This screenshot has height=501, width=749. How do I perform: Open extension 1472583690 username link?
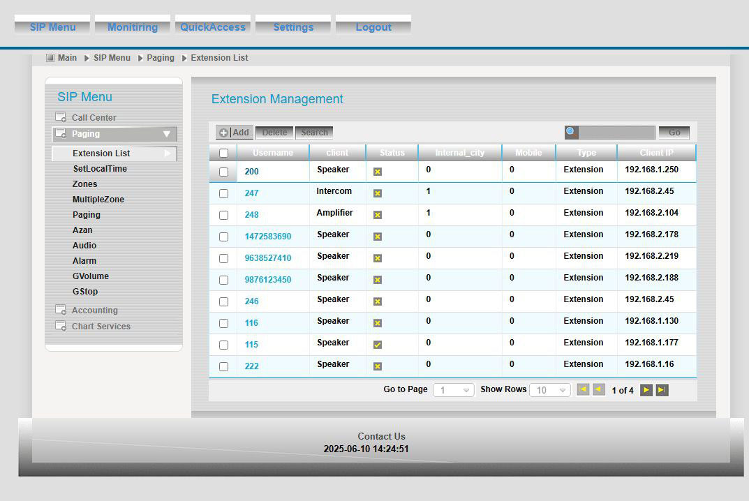[x=268, y=237]
